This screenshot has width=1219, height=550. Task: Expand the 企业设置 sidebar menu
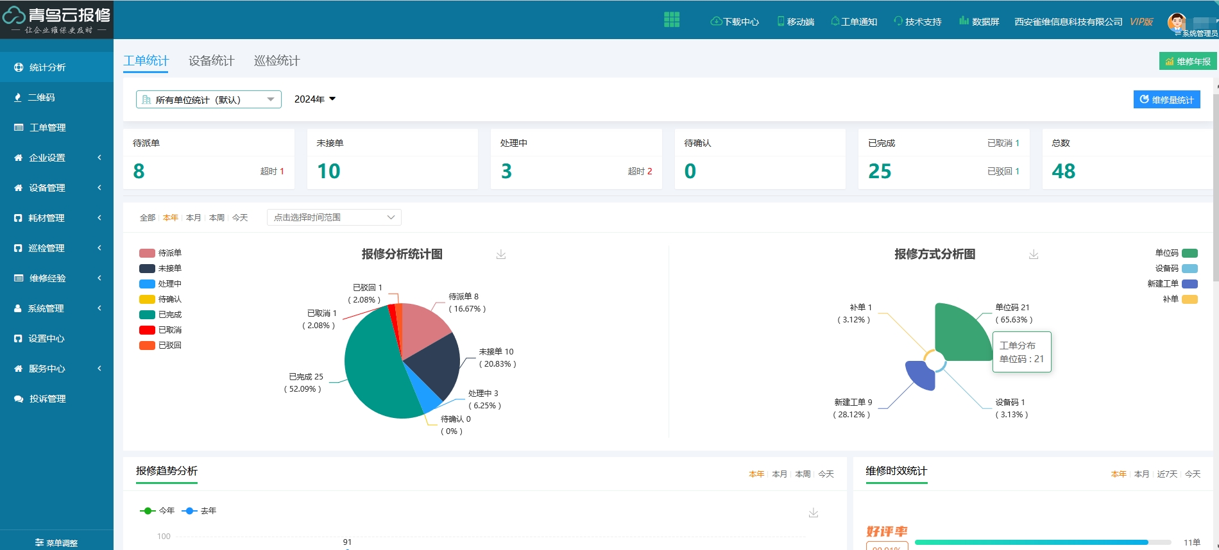[56, 158]
